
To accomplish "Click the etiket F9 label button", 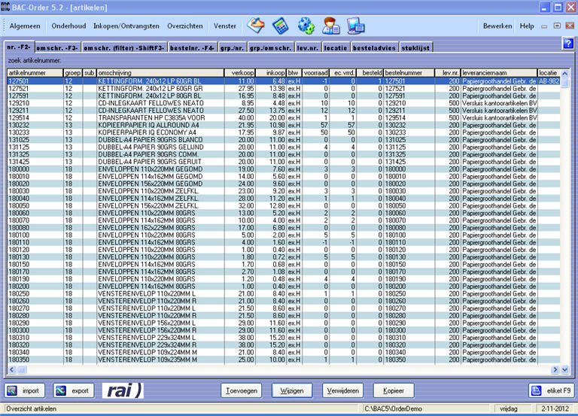I will point(550,390).
